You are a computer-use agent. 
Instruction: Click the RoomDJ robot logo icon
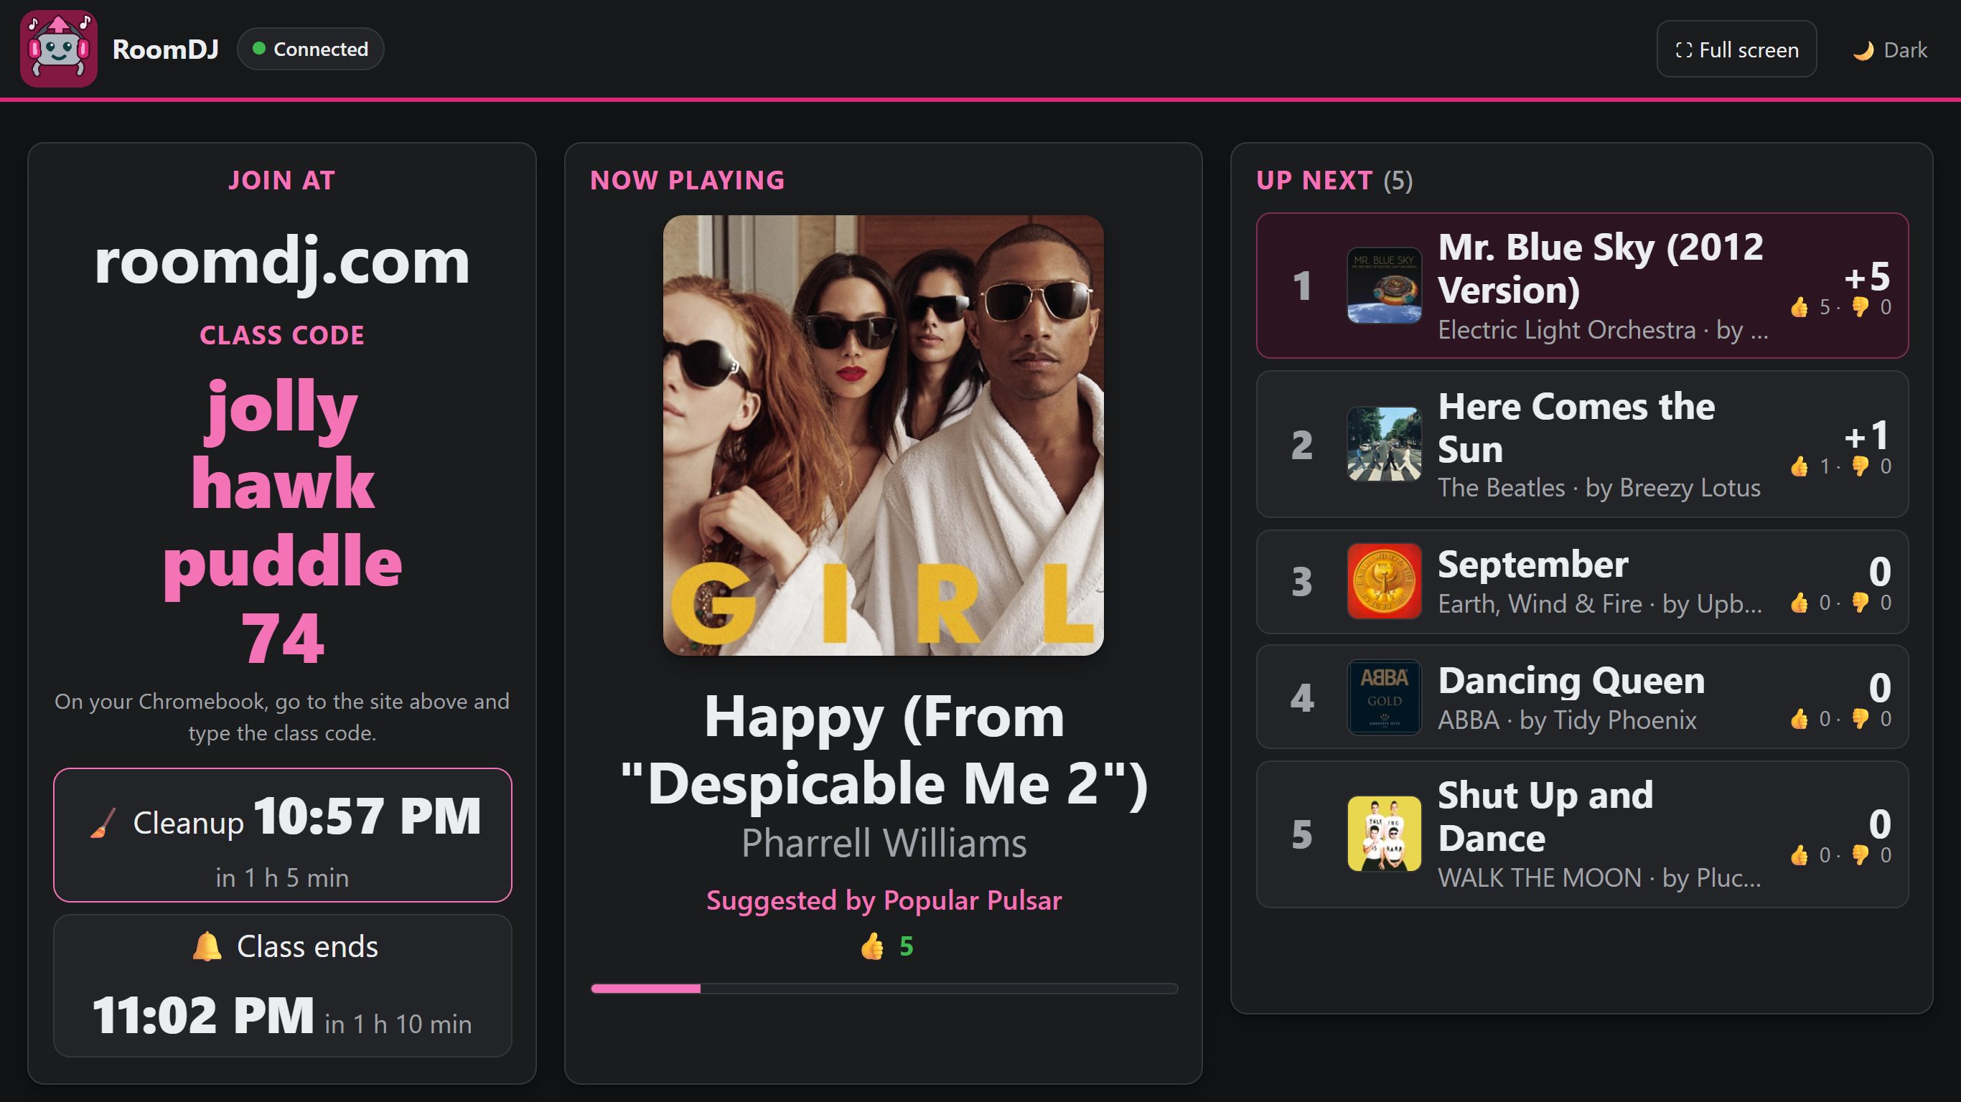pos(59,49)
